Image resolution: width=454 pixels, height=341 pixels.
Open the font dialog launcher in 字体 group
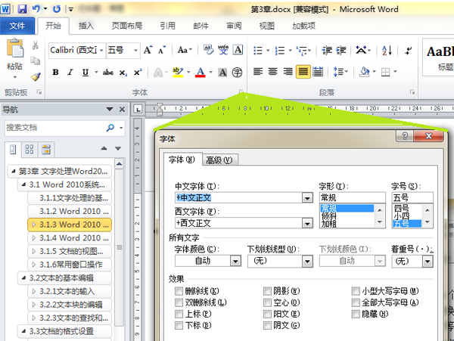pos(241,92)
